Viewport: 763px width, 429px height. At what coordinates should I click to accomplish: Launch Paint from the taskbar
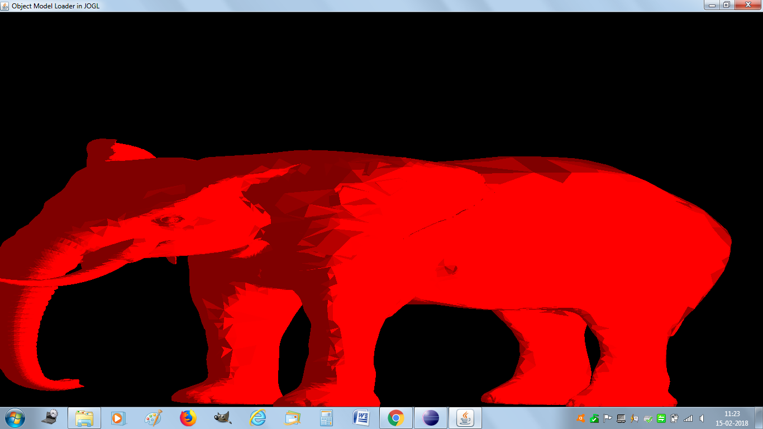click(152, 417)
